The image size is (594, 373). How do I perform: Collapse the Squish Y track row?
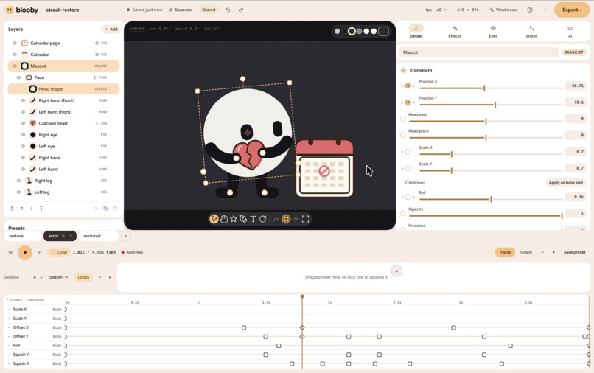9,355
